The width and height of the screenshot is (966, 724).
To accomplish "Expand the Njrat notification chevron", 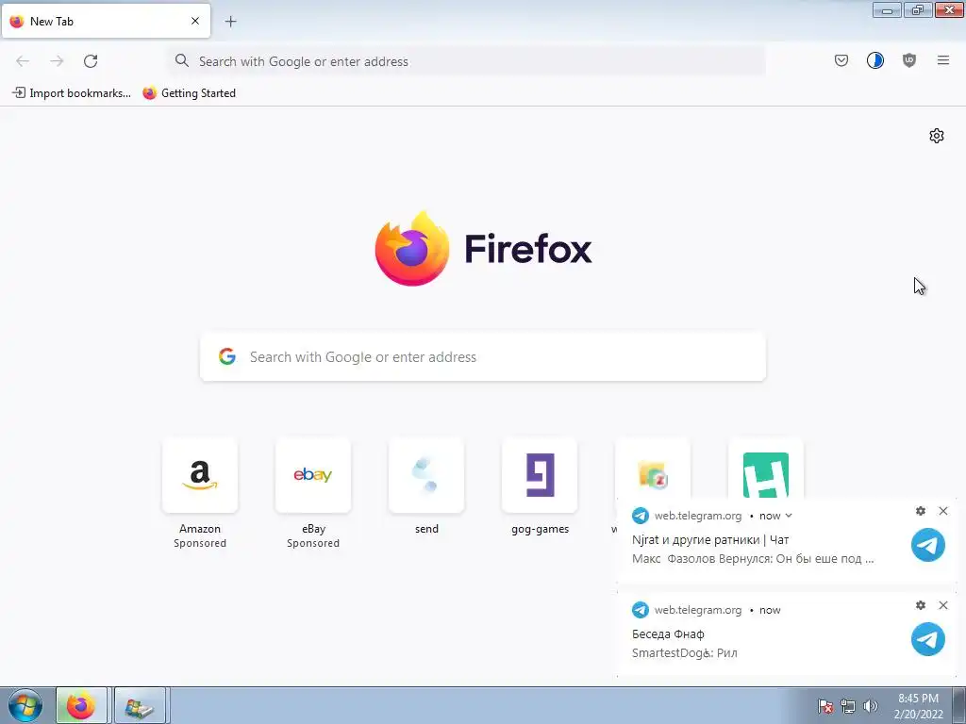I will pos(789,516).
